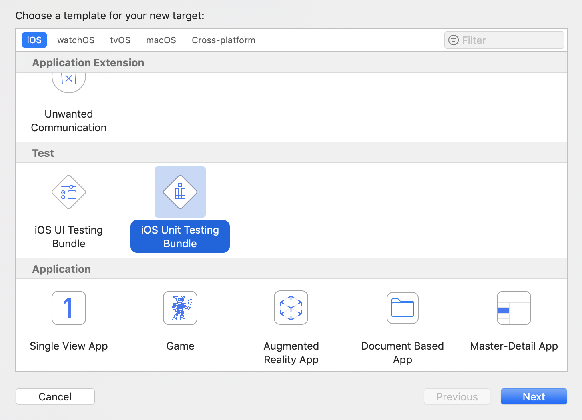Click the 'iOS Unit Testing Bundle' label

pos(180,236)
